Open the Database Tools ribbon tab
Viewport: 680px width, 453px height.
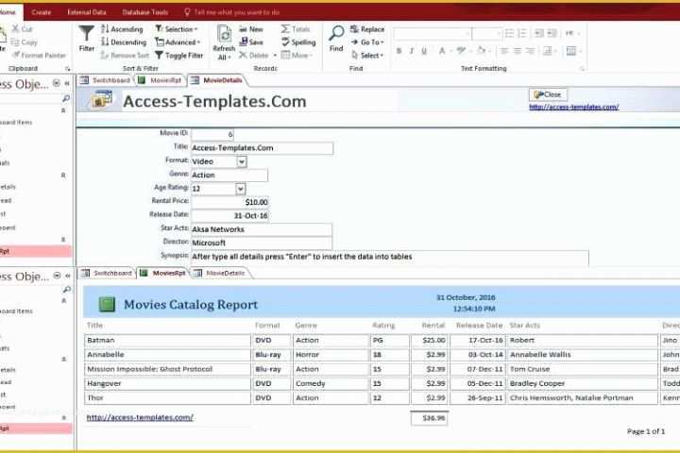pos(145,12)
